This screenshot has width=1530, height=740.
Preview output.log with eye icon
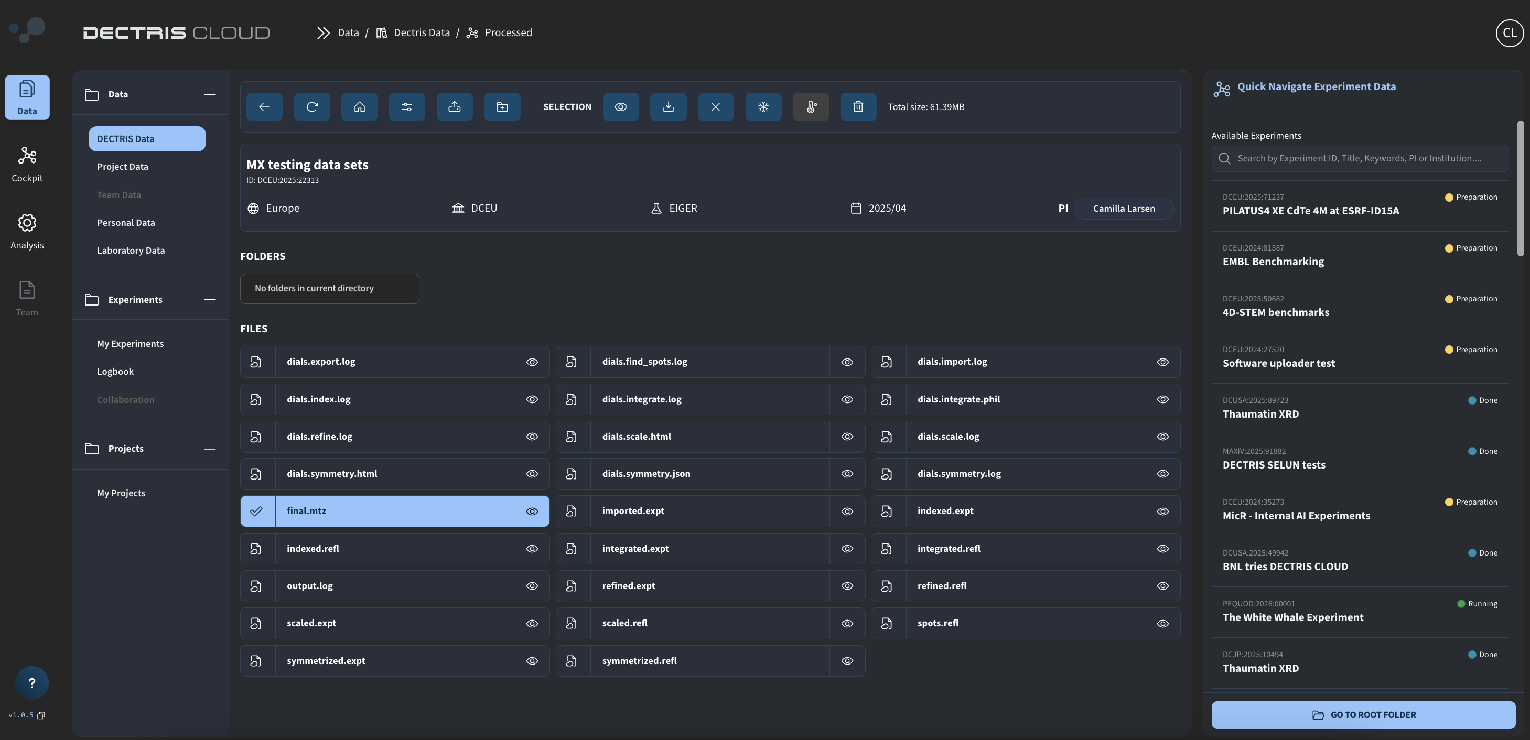pos(532,586)
